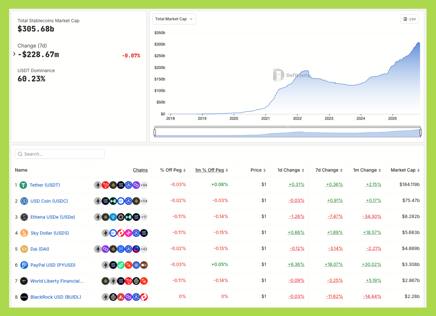Click the Solana chain icon in USD Coin's row
This screenshot has width=436, height=316.
coord(105,201)
